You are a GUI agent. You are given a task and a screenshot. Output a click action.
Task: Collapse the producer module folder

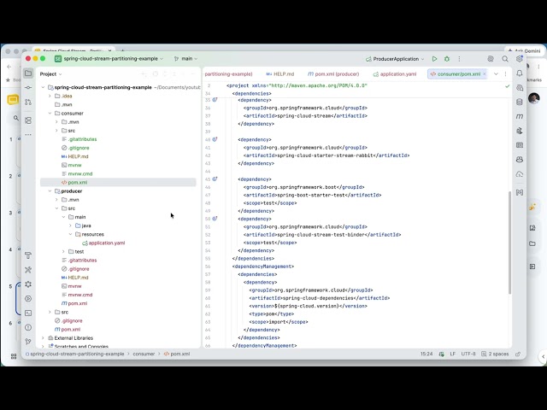coord(50,191)
